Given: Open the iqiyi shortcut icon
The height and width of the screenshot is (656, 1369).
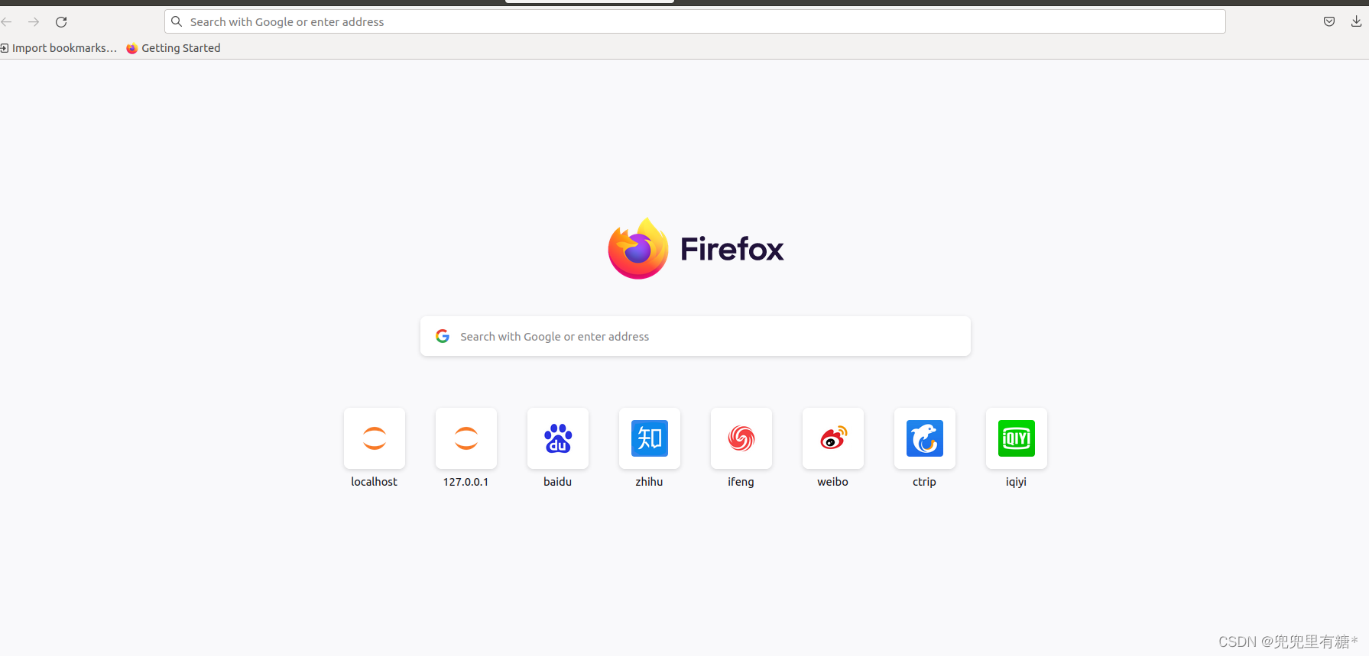Looking at the screenshot, I should pyautogui.click(x=1017, y=438).
